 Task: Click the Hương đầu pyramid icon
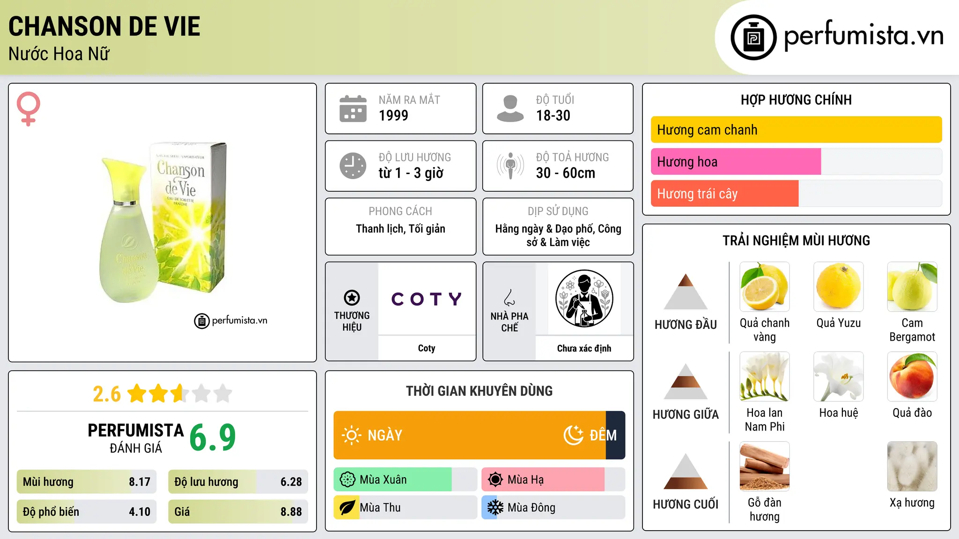point(686,291)
